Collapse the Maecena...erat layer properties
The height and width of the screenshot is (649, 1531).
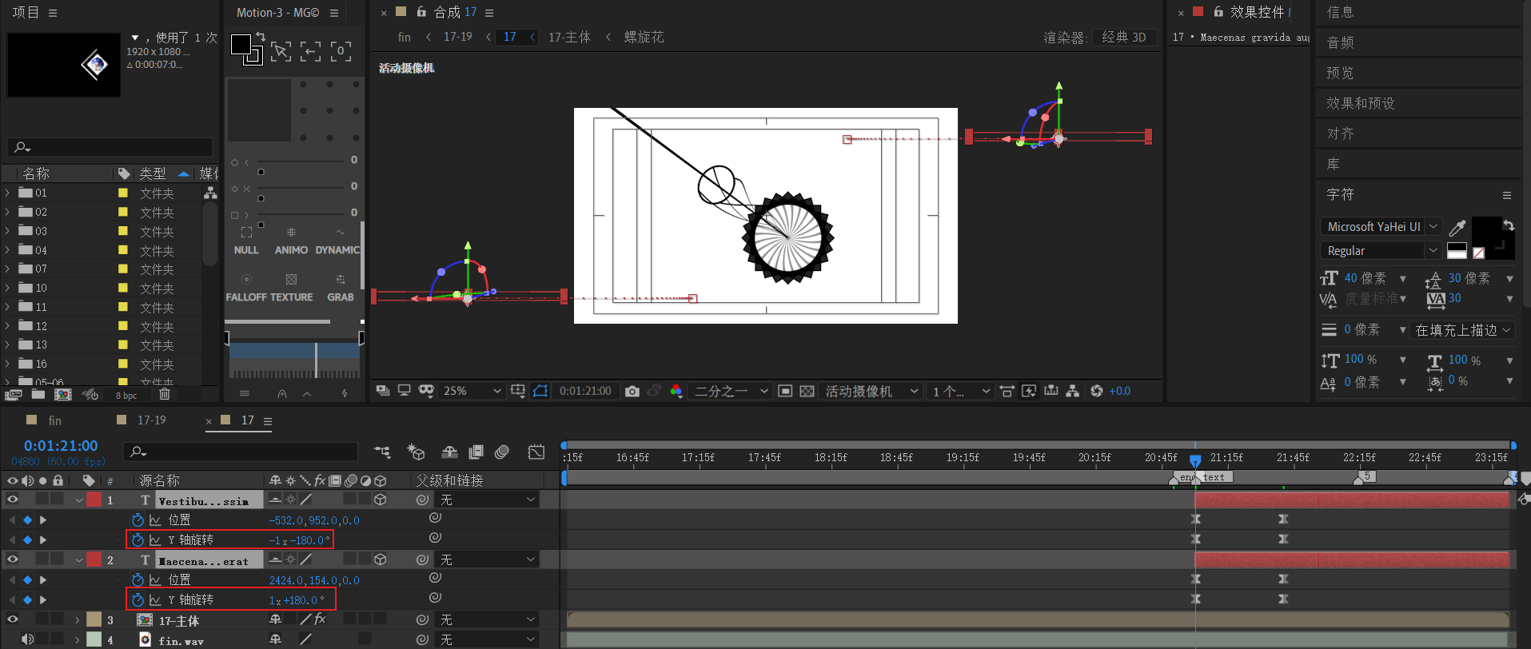pyautogui.click(x=78, y=560)
